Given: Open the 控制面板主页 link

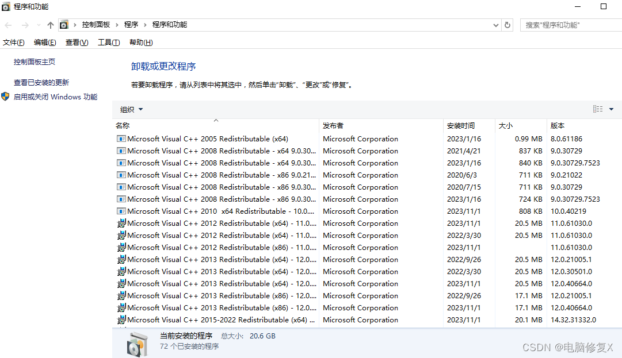Looking at the screenshot, I should (x=35, y=62).
